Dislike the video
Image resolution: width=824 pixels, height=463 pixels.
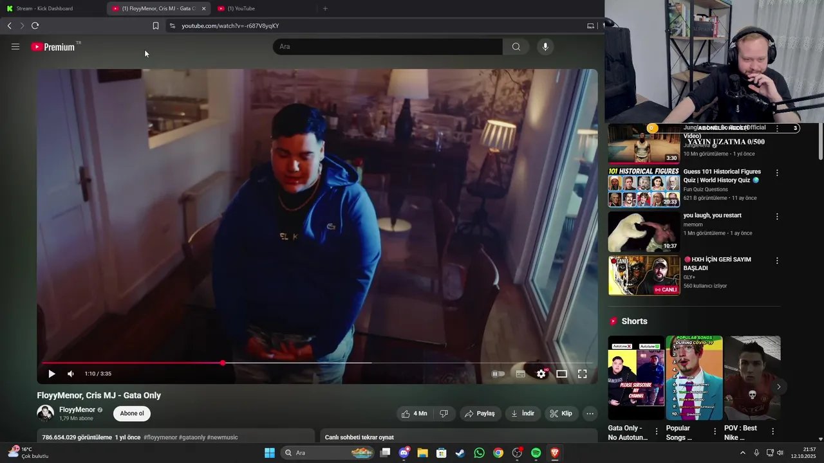pyautogui.click(x=444, y=413)
